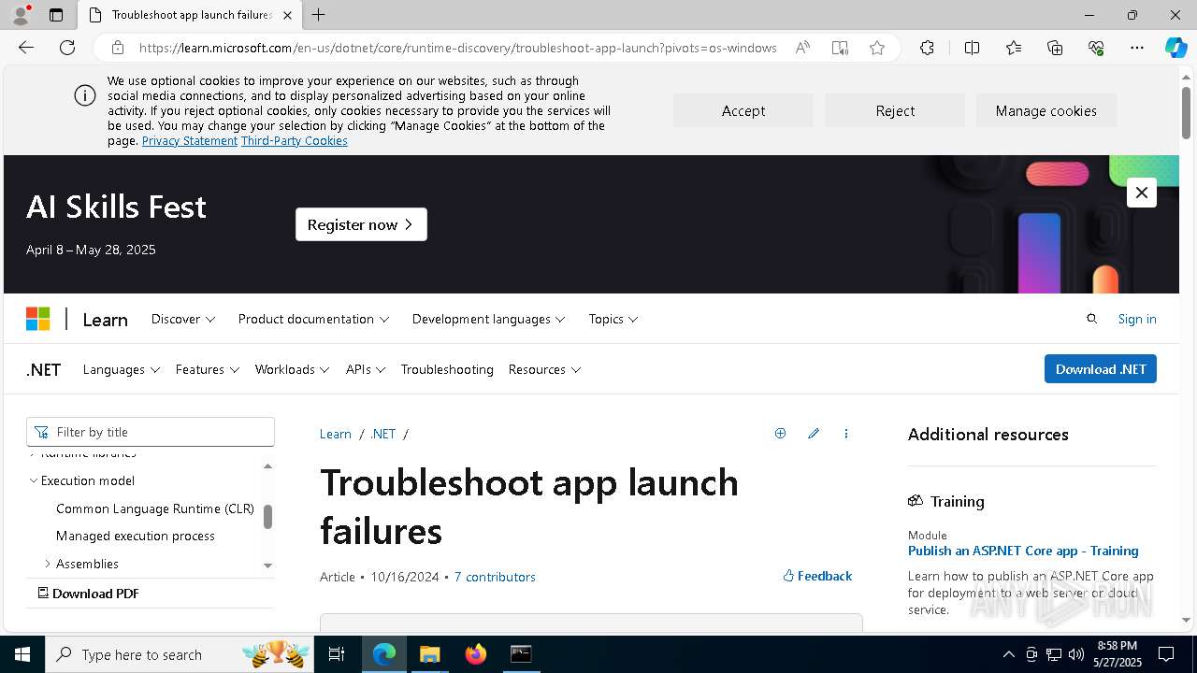Open site search magnifier icon
This screenshot has height=673, width=1197.
[x=1091, y=319]
